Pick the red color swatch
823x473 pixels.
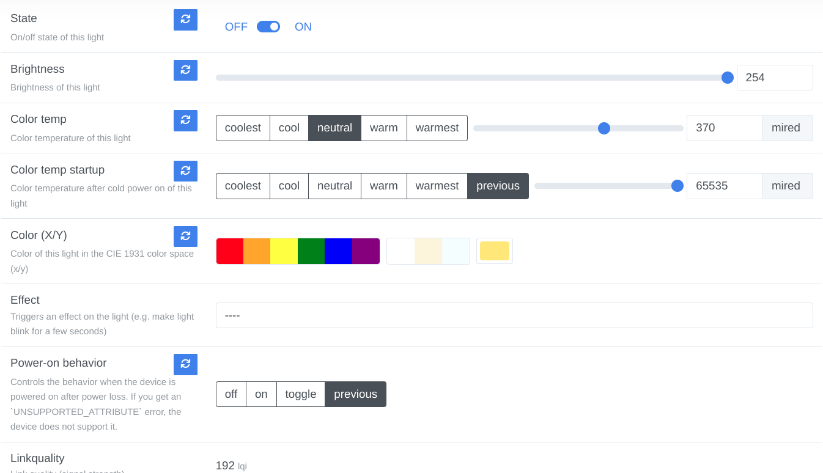(230, 251)
